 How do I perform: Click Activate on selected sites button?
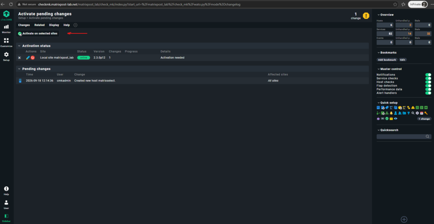(x=38, y=34)
